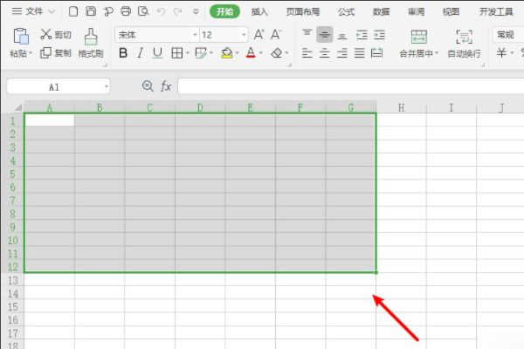Click the clear eraser icon
524x349 pixels.
tap(277, 52)
